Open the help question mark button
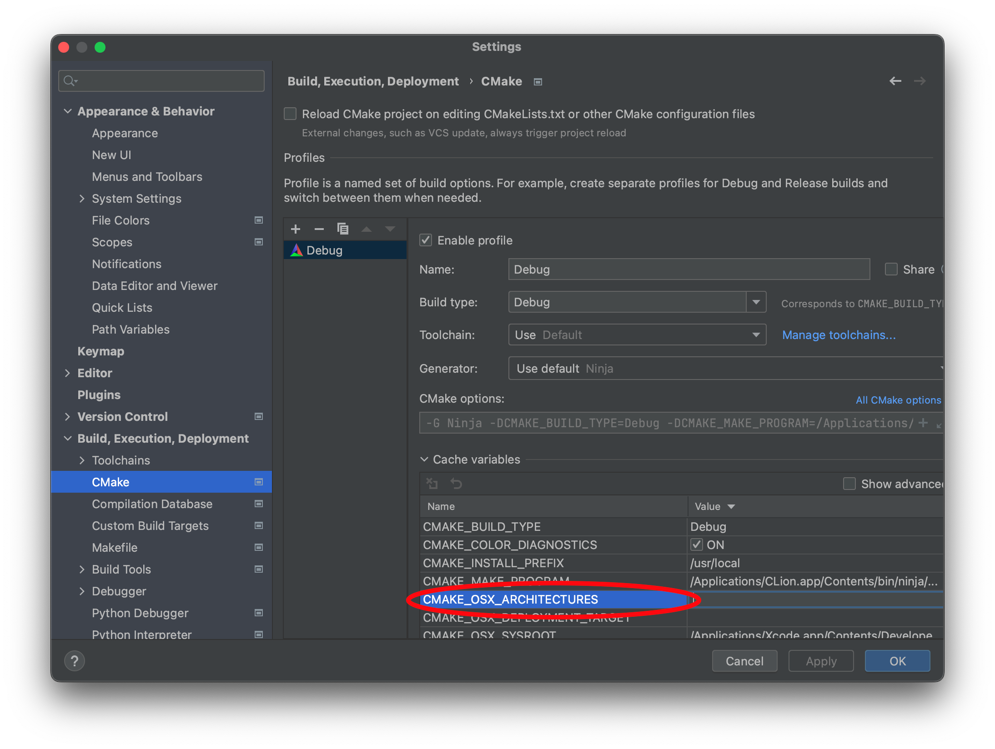This screenshot has height=749, width=995. [75, 661]
